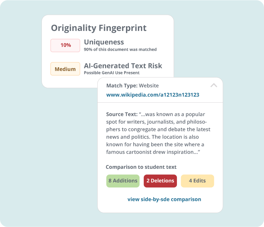Select the 8 Additions badge

[x=123, y=181]
